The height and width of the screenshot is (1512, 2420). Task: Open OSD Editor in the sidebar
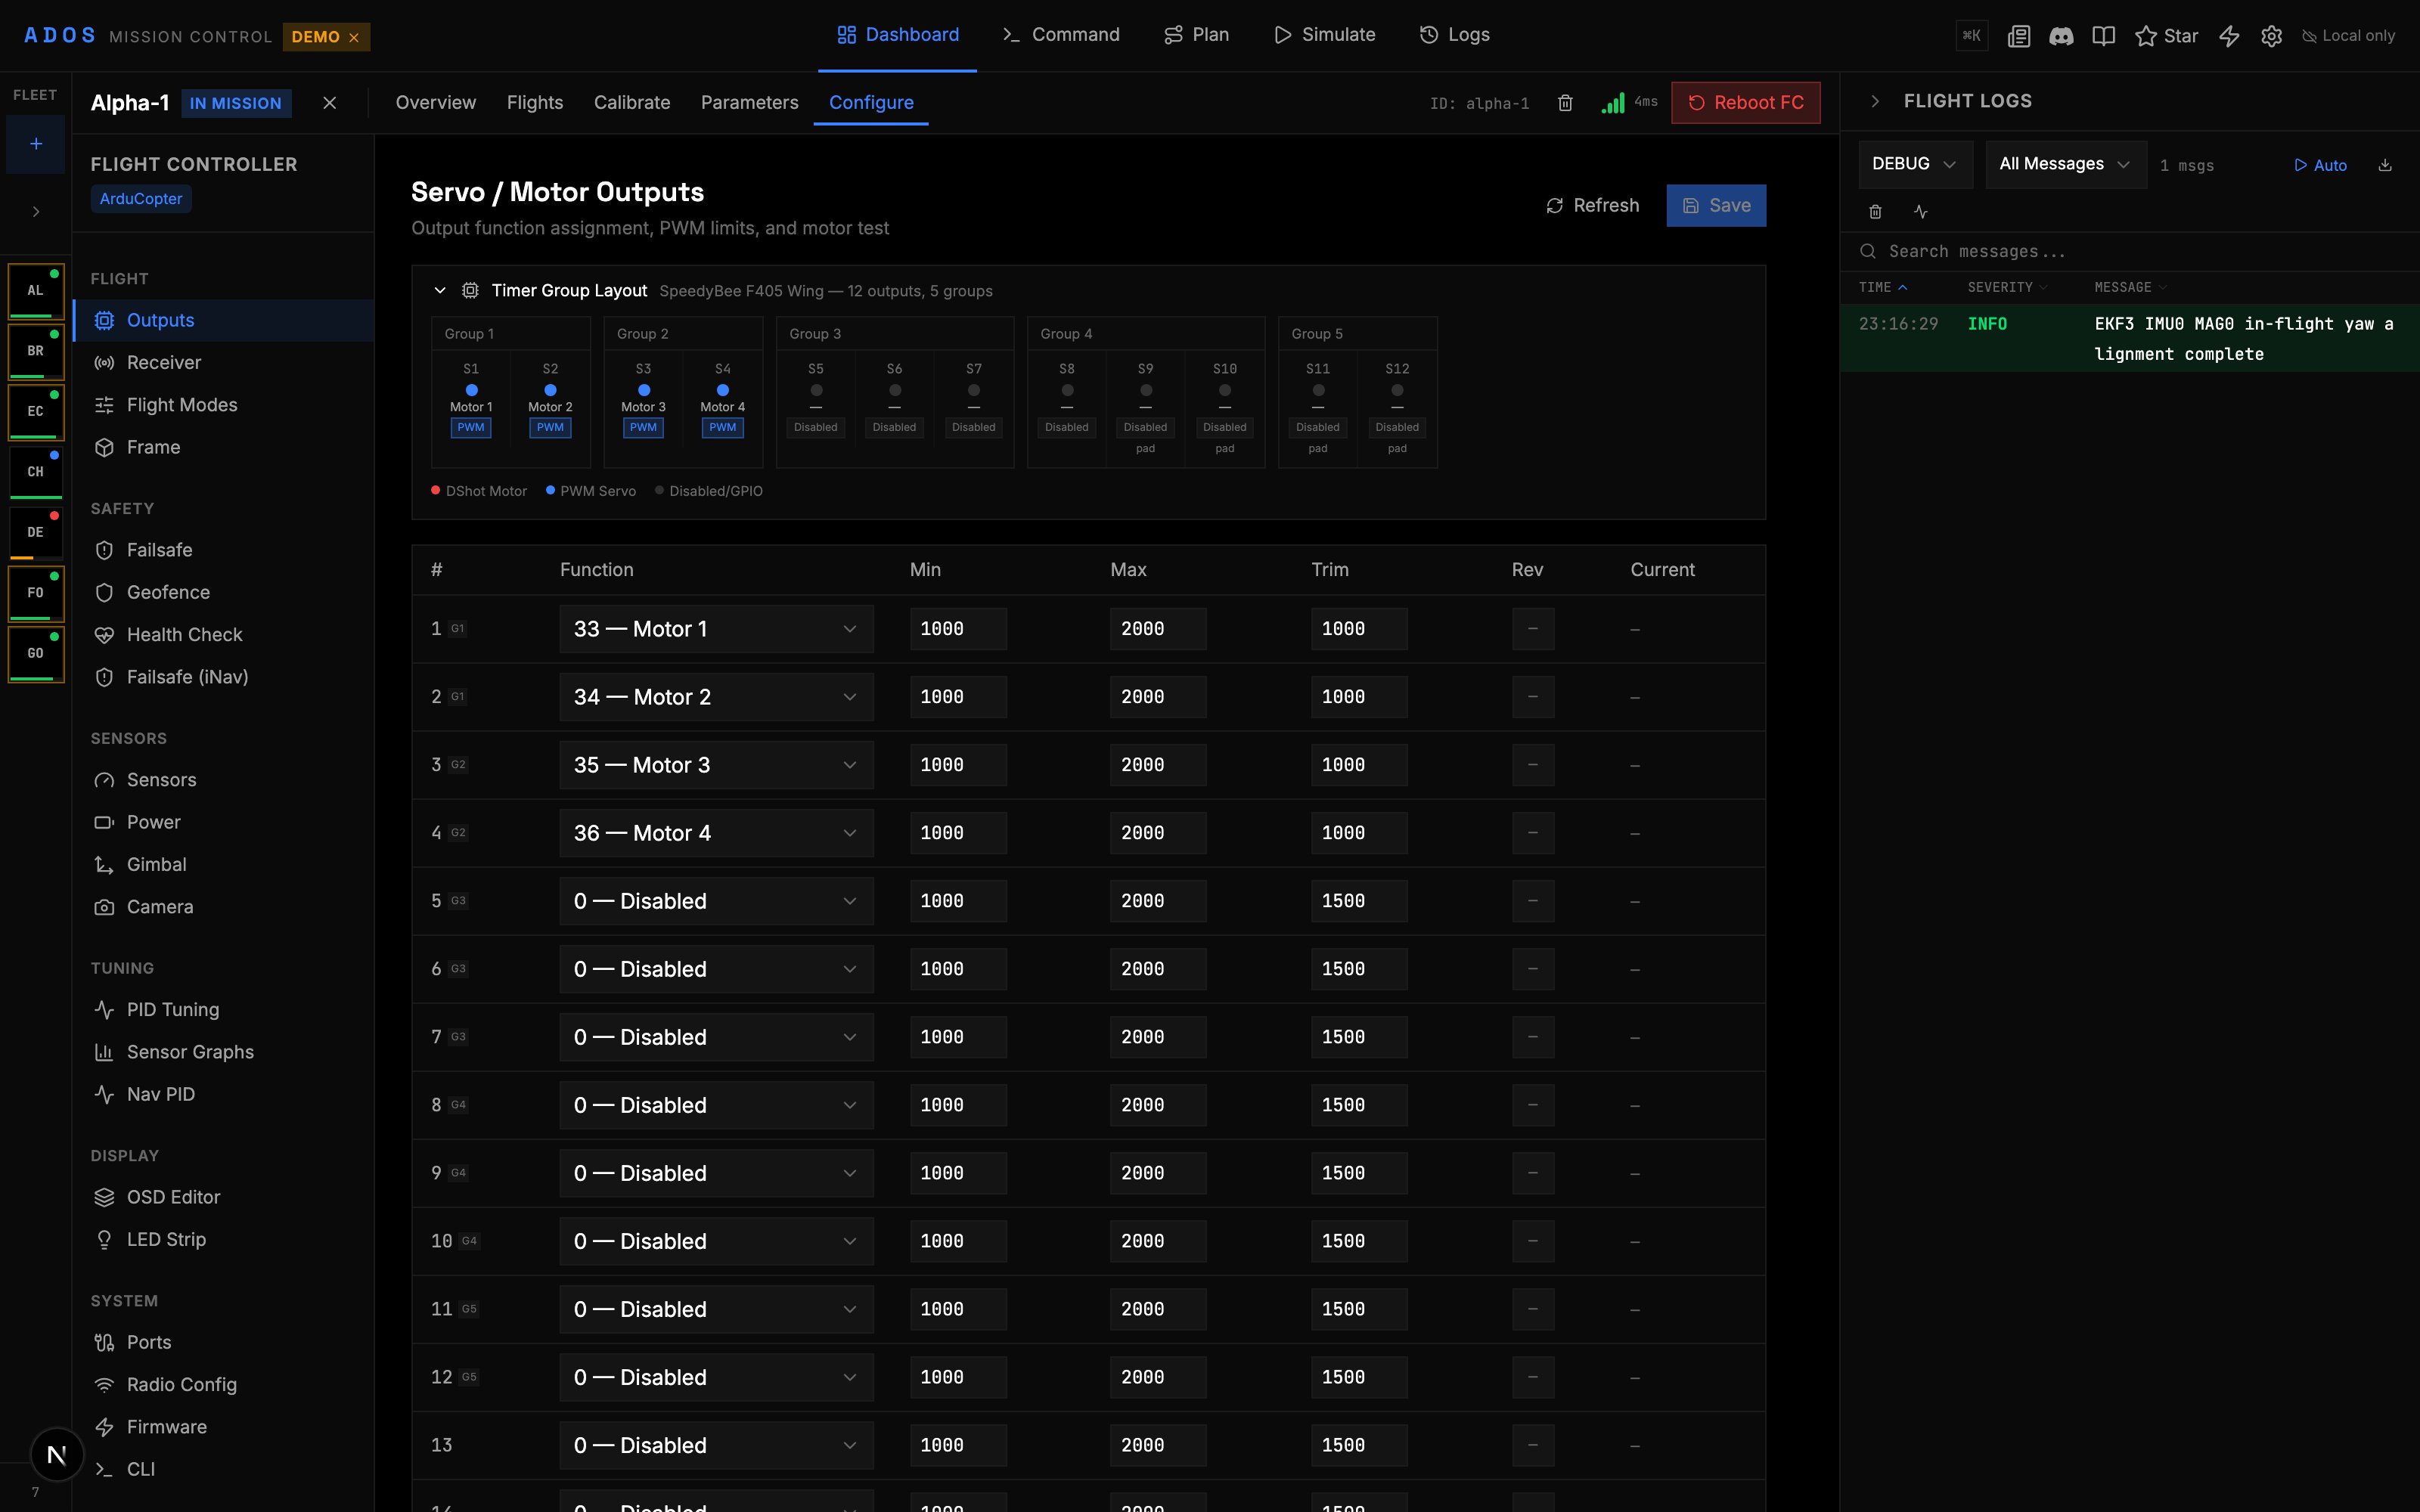[x=224, y=1197]
